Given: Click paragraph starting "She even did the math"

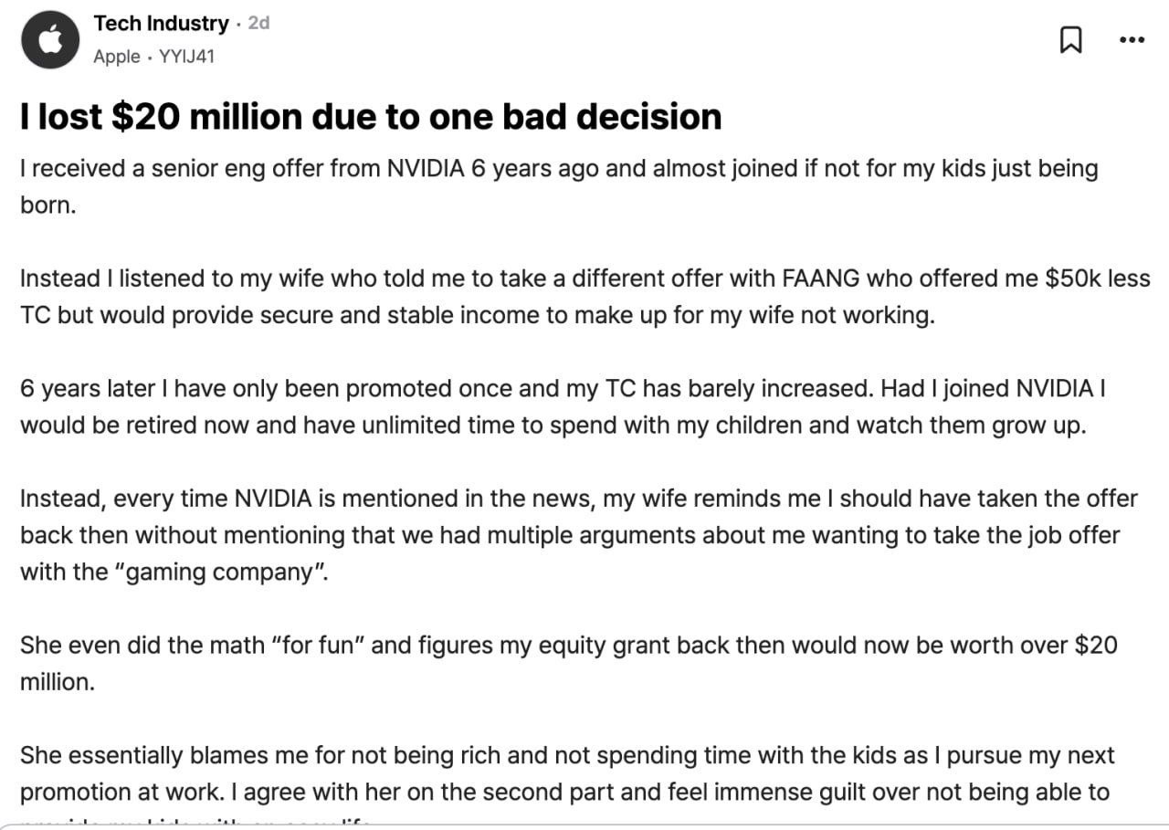Looking at the screenshot, I should click(568, 663).
